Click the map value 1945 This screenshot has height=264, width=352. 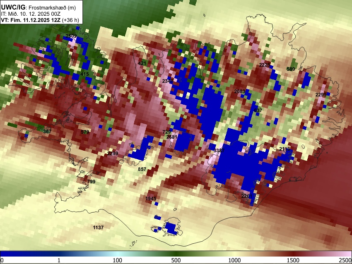(x=151, y=199)
